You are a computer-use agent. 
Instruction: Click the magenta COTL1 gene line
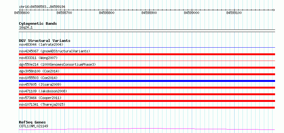point(147,129)
